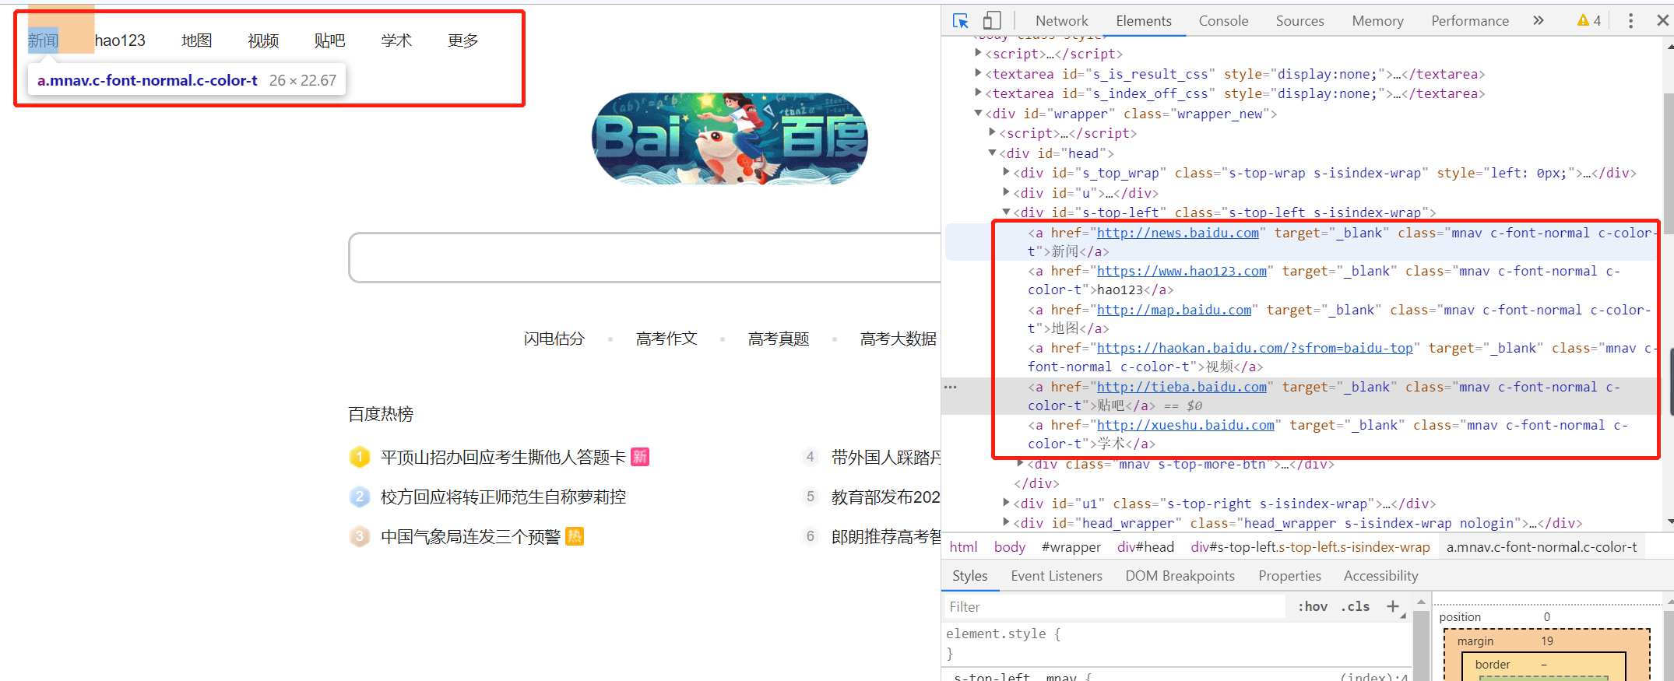Expand the div#s_top_wrap node

[x=1007, y=172]
